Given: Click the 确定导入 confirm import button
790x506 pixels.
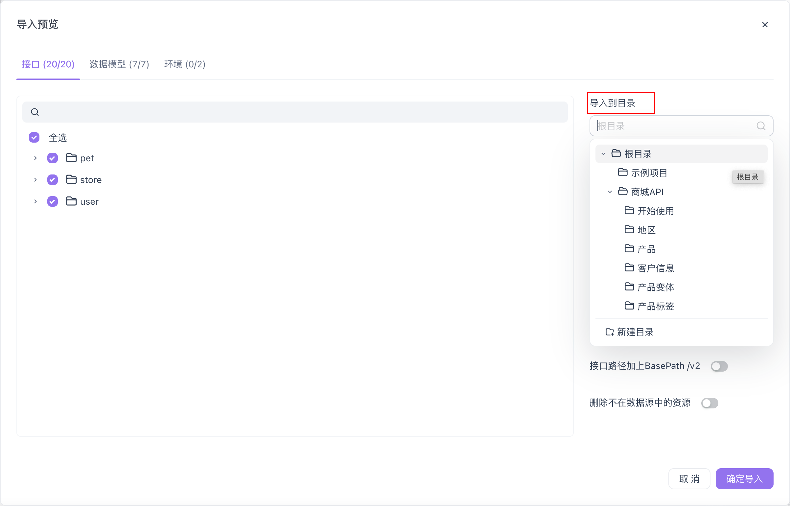Looking at the screenshot, I should coord(744,479).
